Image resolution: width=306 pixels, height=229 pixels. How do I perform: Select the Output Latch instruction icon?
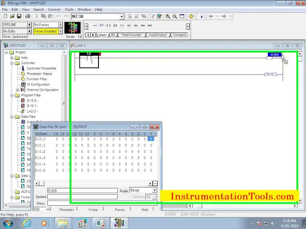click(129, 25)
